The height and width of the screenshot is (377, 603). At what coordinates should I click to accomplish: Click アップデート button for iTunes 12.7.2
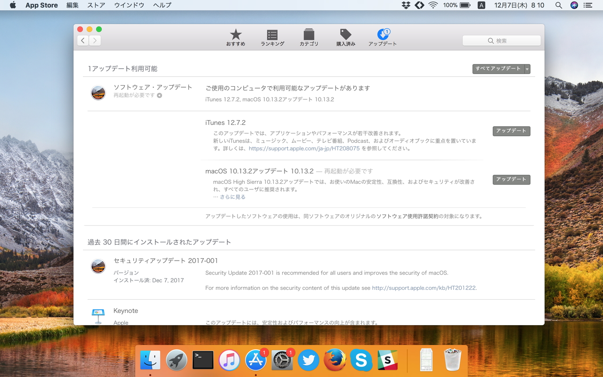[x=512, y=131]
